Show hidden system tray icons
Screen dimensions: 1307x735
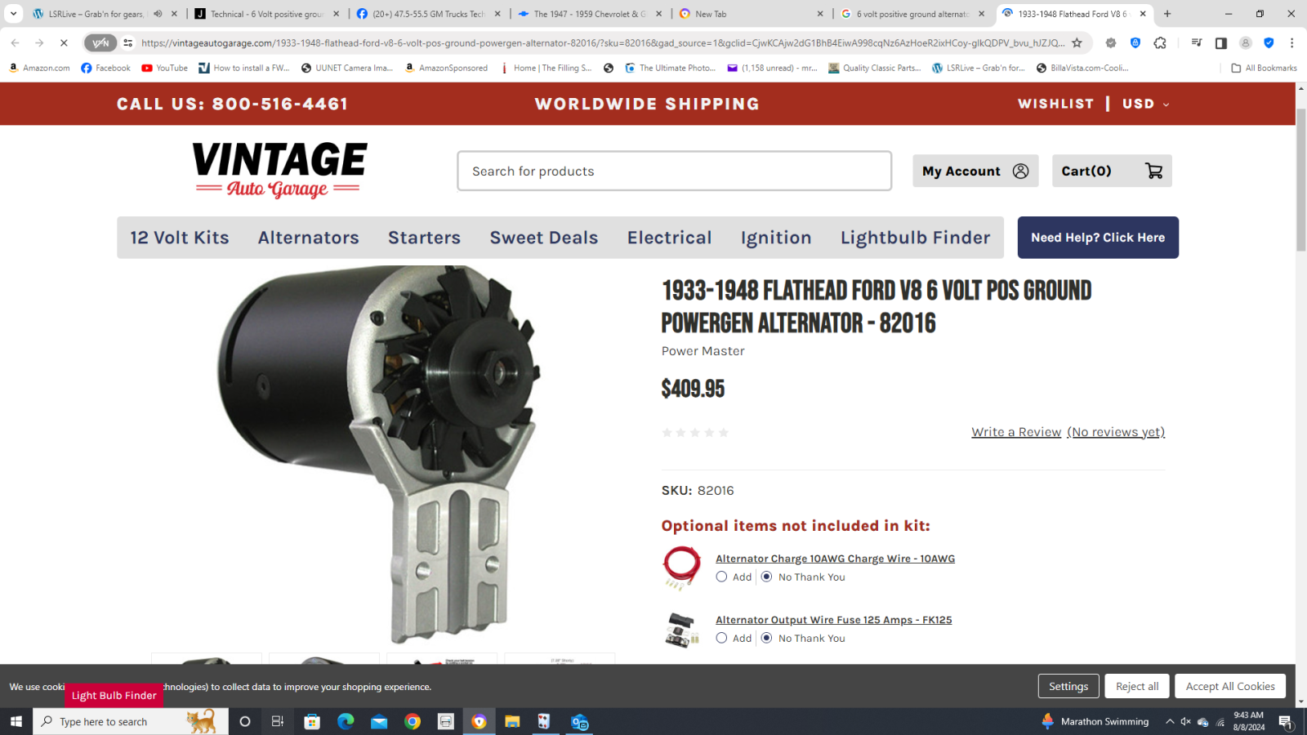(1170, 721)
